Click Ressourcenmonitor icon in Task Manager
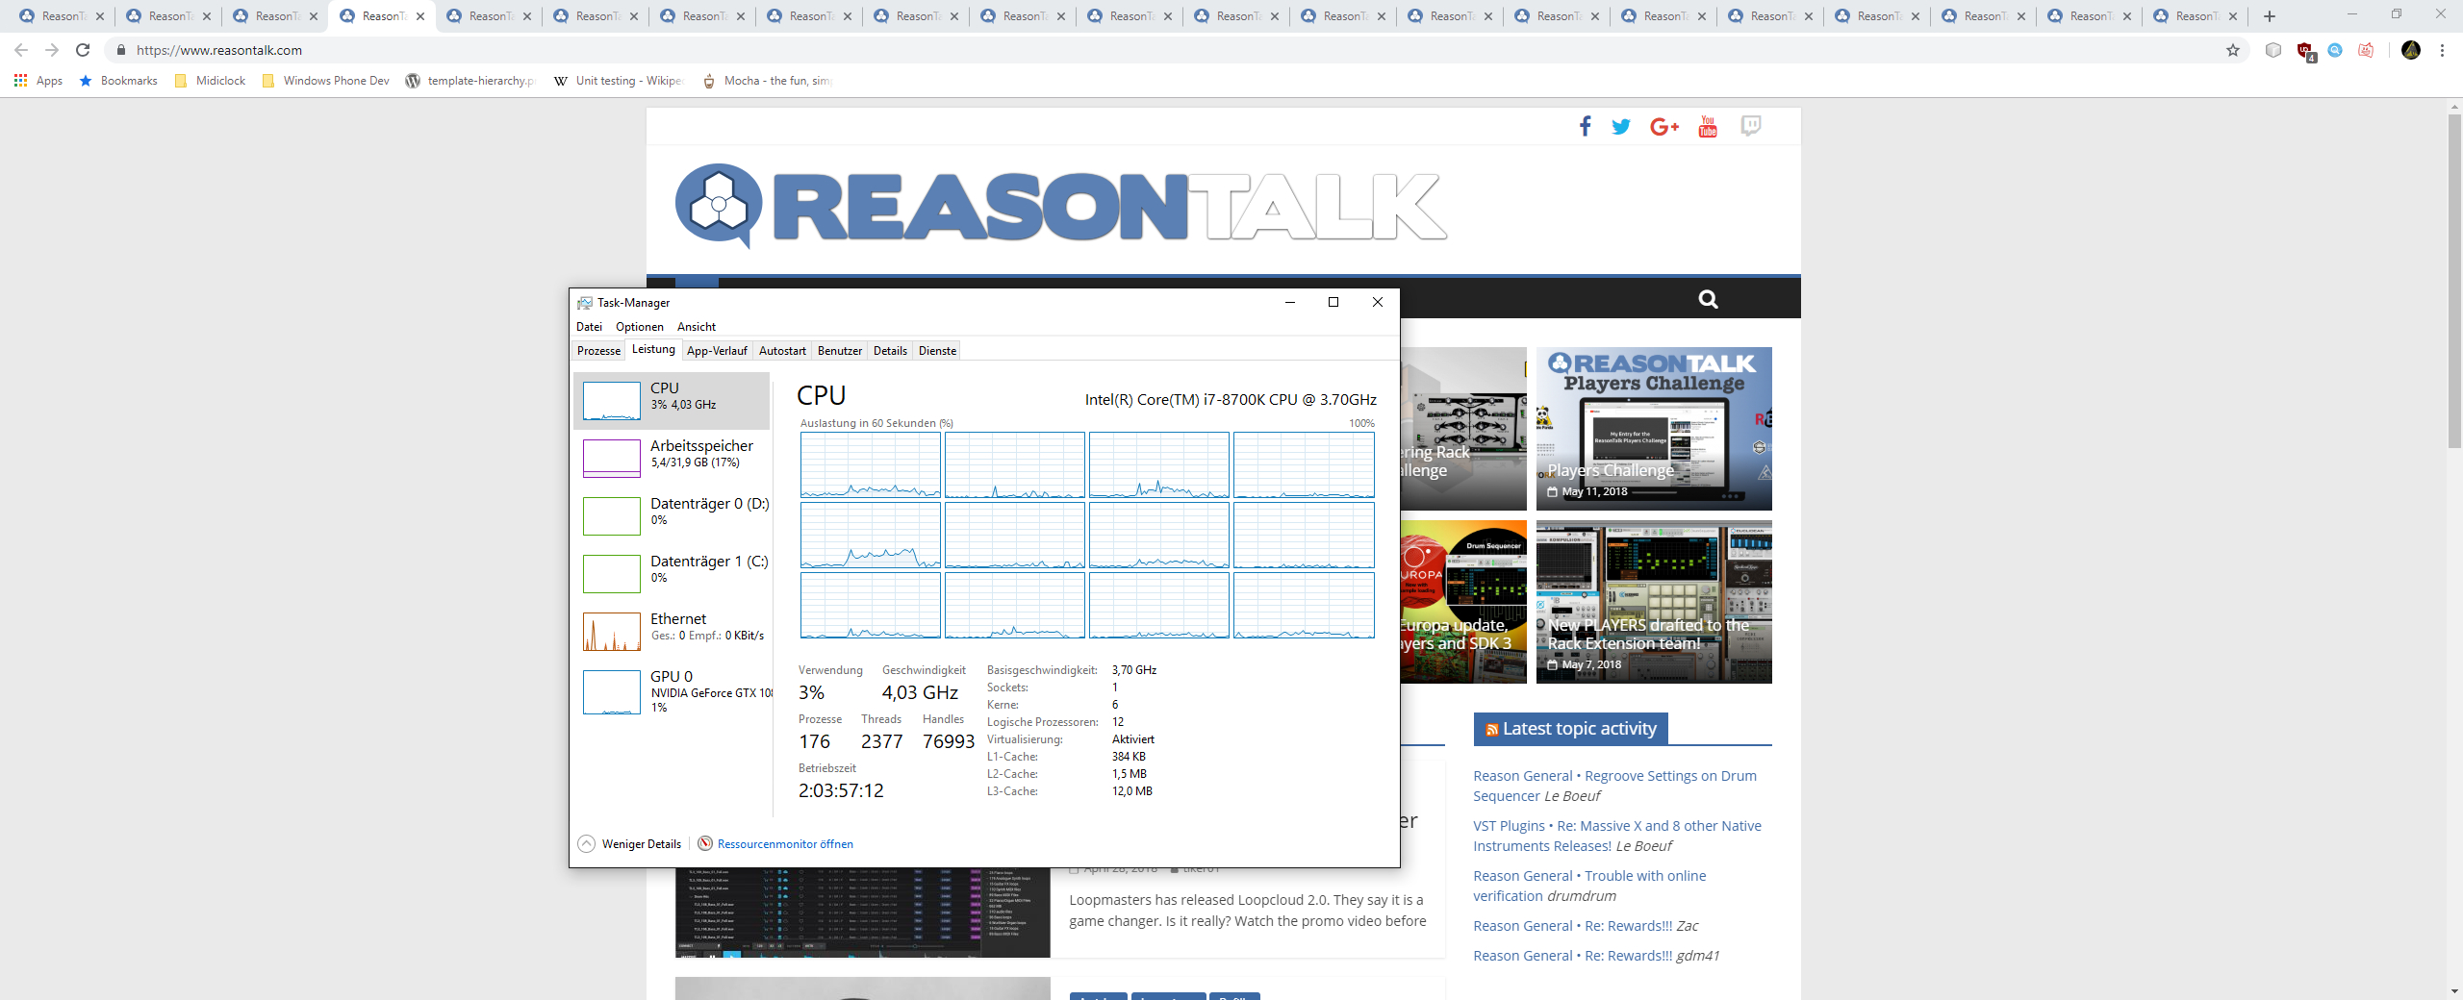This screenshot has height=1000, width=2463. [705, 843]
